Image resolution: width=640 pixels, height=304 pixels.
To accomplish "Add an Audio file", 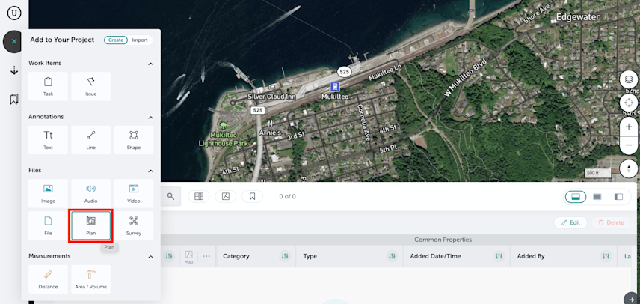I will coord(91,193).
